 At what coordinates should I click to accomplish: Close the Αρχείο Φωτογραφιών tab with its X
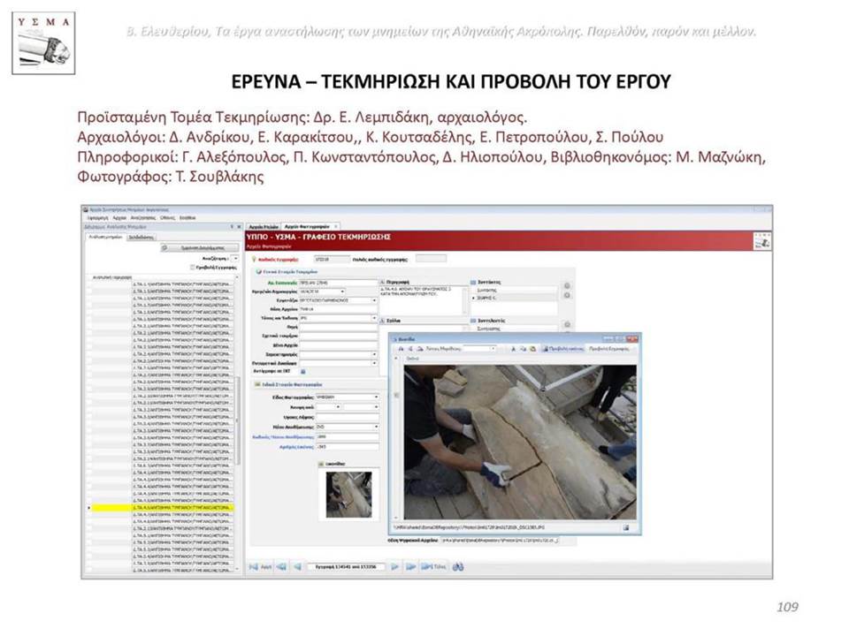336,226
